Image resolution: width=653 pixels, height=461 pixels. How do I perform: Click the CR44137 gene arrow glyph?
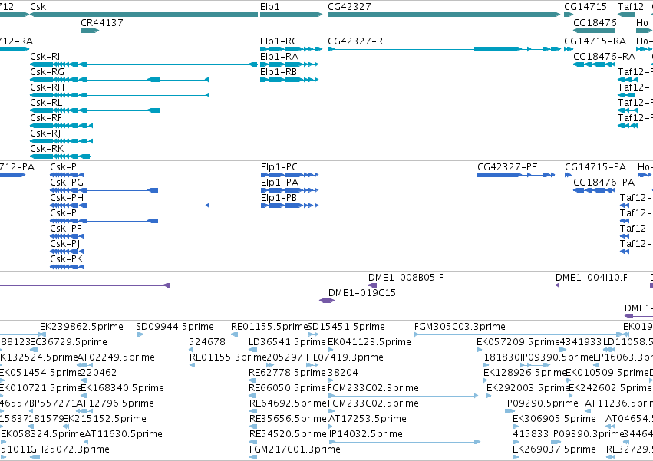coord(90,31)
